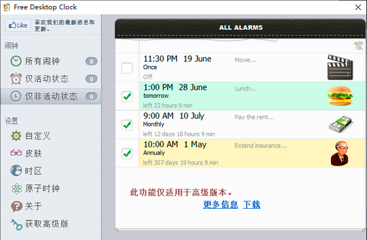This screenshot has height=240, width=367.
Task: Click the Facebook Like button
Action: click(x=18, y=25)
